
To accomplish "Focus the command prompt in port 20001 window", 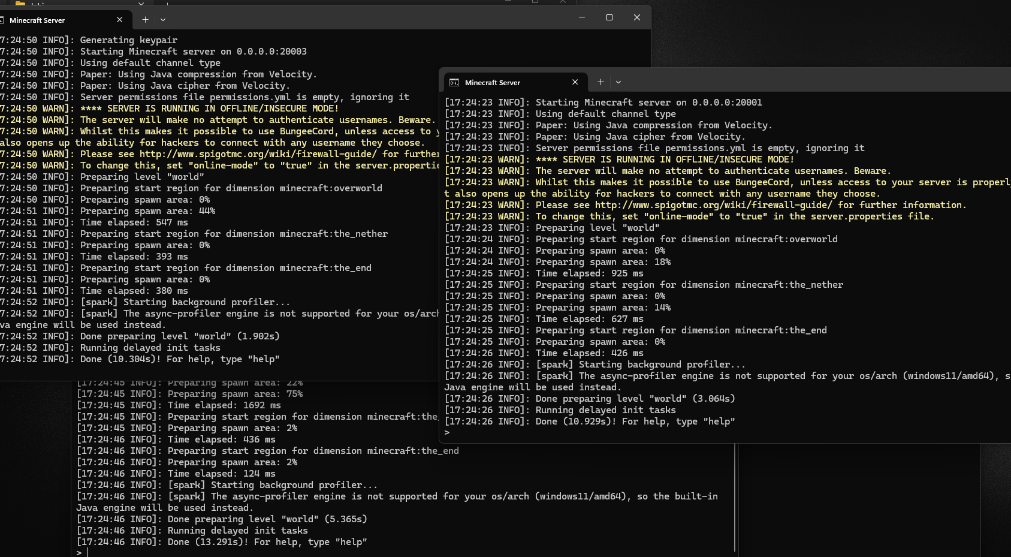I will [455, 432].
